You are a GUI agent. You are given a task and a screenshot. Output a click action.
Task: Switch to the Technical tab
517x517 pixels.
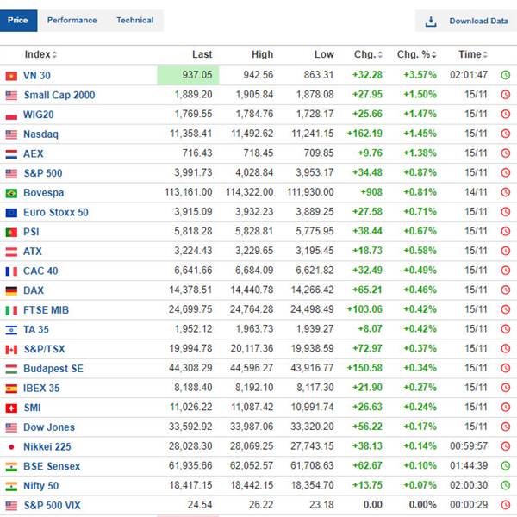[x=135, y=21]
